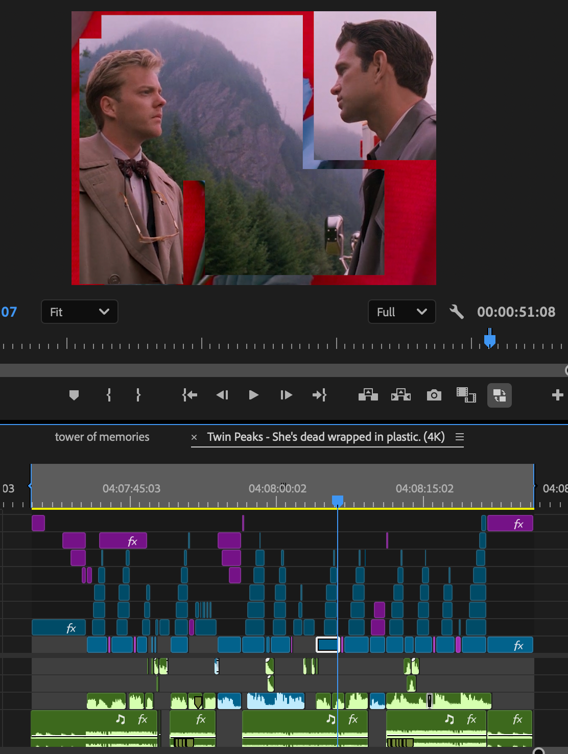Click ruler at 04:08:00:02

tap(277, 488)
